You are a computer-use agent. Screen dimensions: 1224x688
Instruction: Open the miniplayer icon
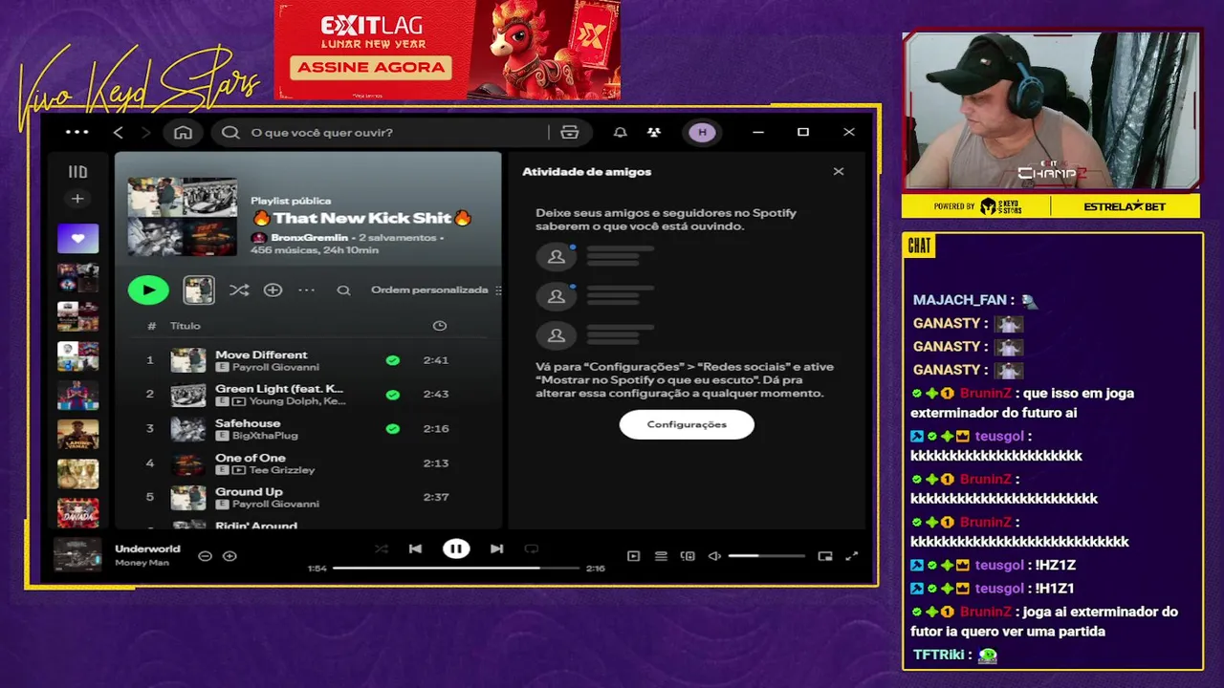pos(825,556)
